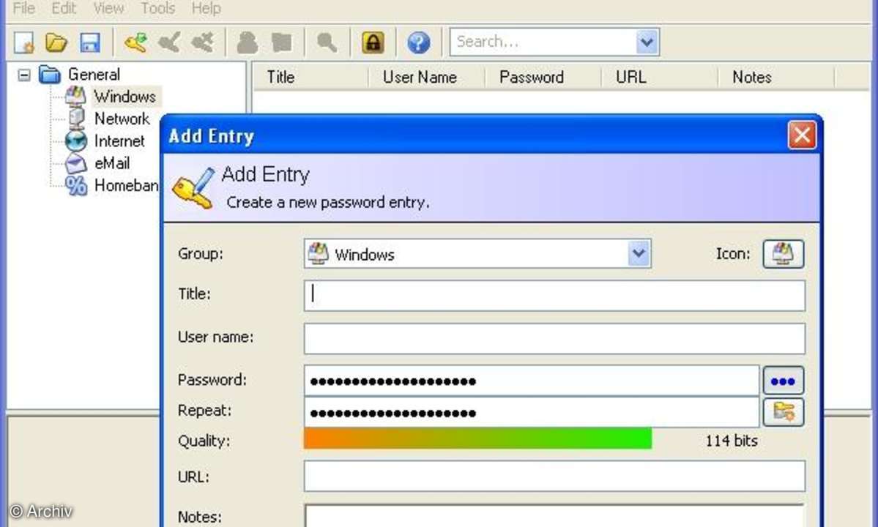The height and width of the screenshot is (527, 878).
Task: Close the Add Entry dialog
Action: (802, 135)
